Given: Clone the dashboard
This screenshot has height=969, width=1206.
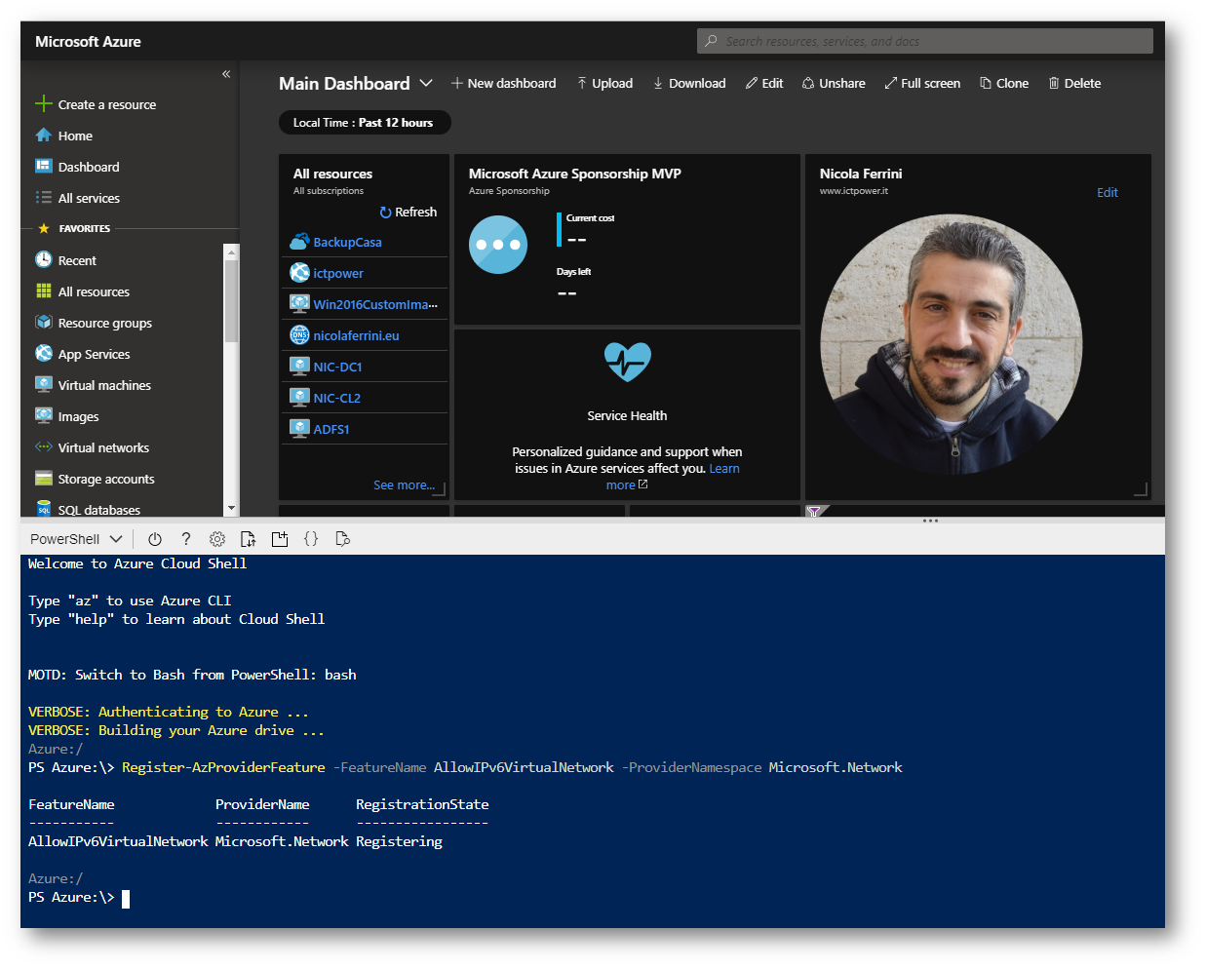Looking at the screenshot, I should point(1004,84).
